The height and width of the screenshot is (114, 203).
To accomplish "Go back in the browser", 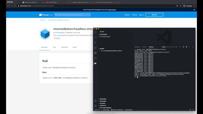I will [x=8, y=6].
